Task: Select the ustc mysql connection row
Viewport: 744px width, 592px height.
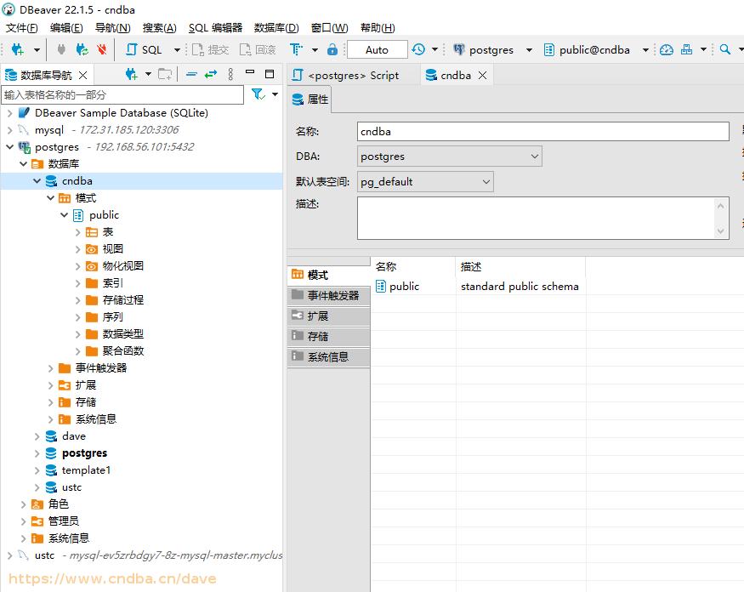Action: pyautogui.click(x=150, y=555)
